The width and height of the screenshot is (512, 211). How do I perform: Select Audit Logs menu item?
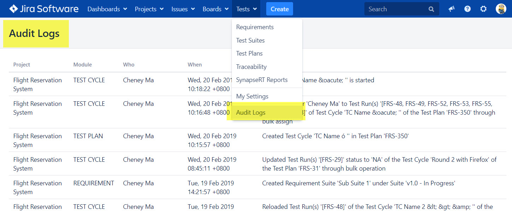pyautogui.click(x=251, y=113)
